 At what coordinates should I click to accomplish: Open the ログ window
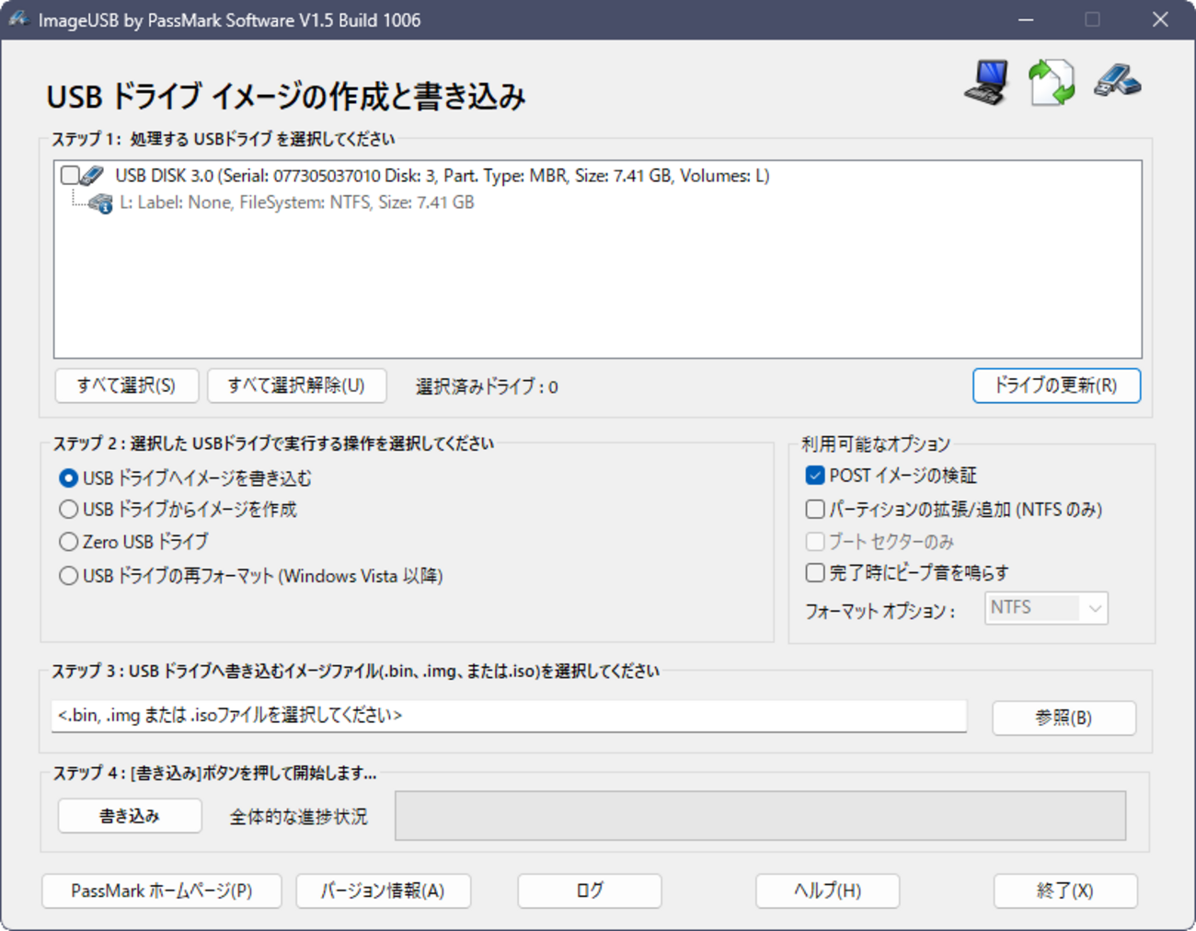point(588,891)
